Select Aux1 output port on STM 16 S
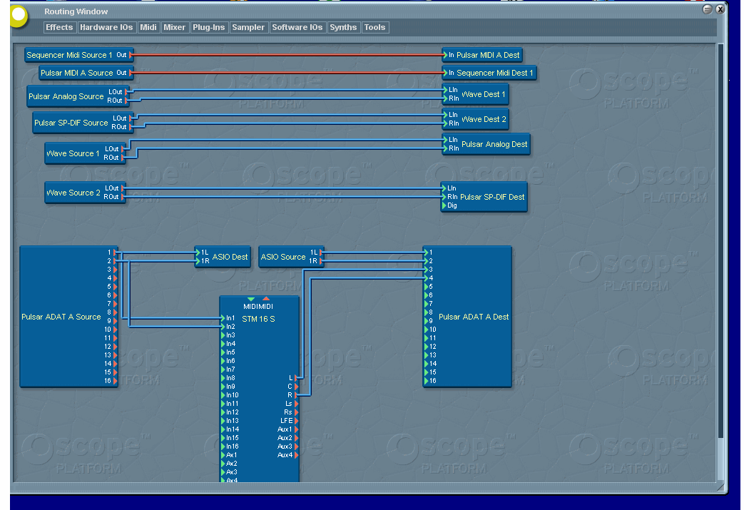The image size is (744, 510). click(297, 429)
